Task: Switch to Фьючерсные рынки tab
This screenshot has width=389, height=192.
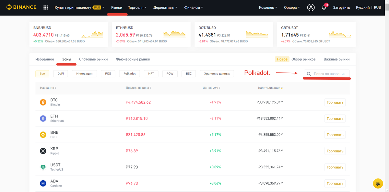Action: tap(133, 59)
